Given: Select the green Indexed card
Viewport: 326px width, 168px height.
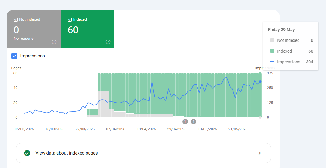Looking at the screenshot, I should pos(87,29).
